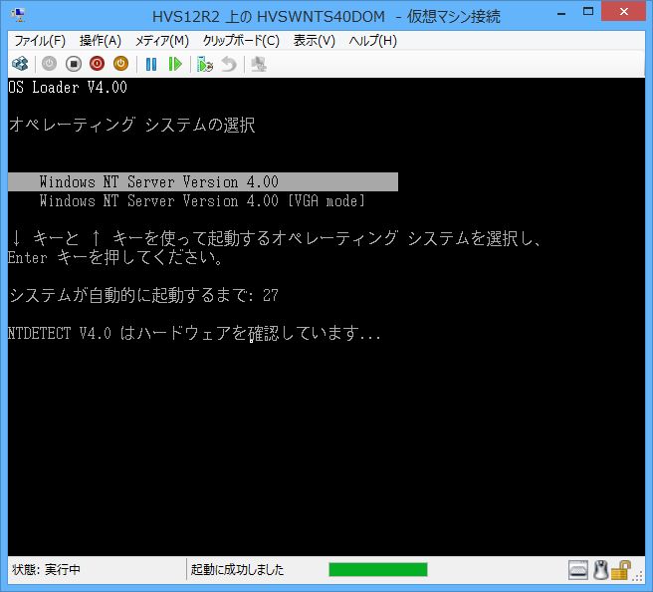Click the auto-boot countdown line showing 27
Screen dimensions: 653x592
point(143,295)
